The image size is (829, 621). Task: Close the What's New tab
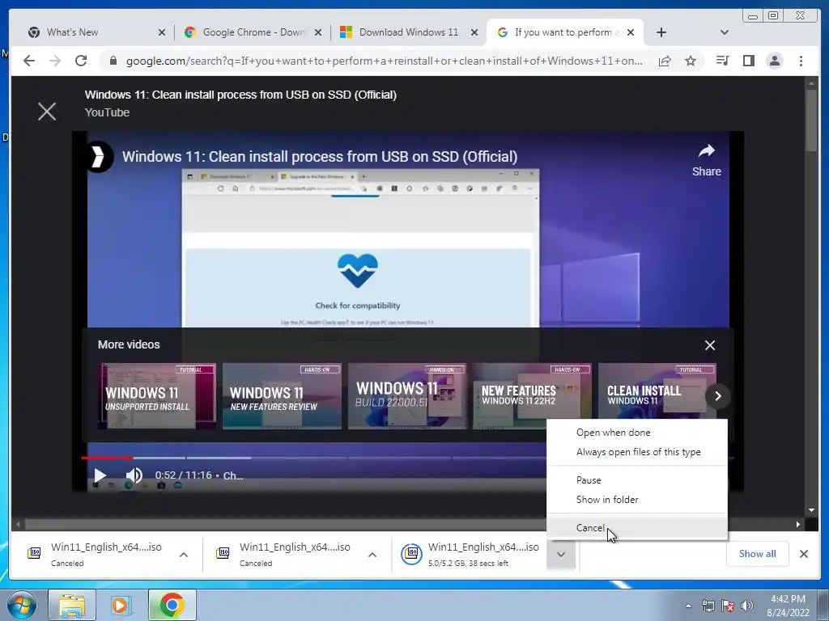tap(161, 32)
